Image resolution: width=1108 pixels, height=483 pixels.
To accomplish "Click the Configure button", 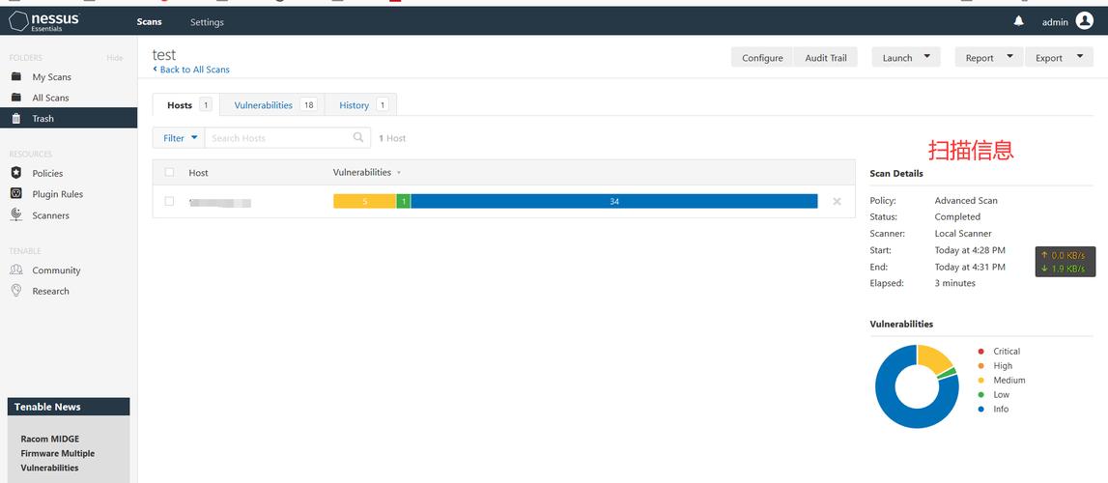I will click(762, 57).
